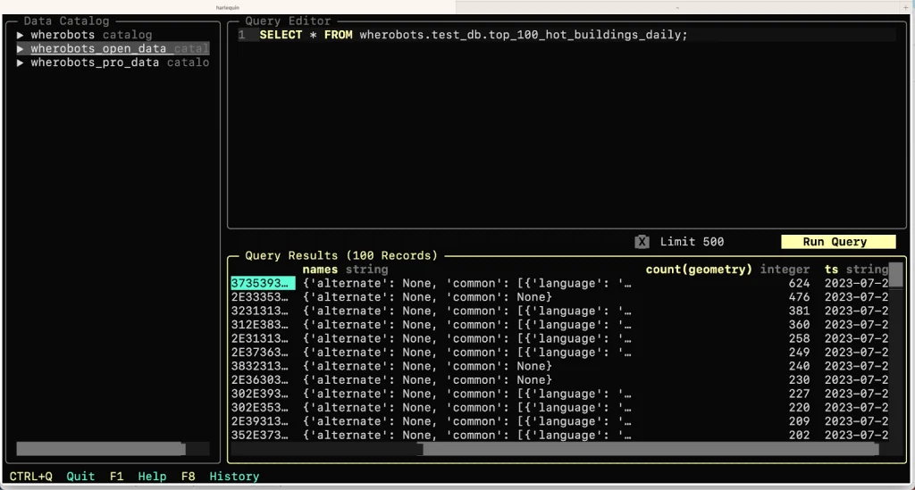The width and height of the screenshot is (915, 490).
Task: Select the wherobots catalog entry
Action: (x=91, y=35)
